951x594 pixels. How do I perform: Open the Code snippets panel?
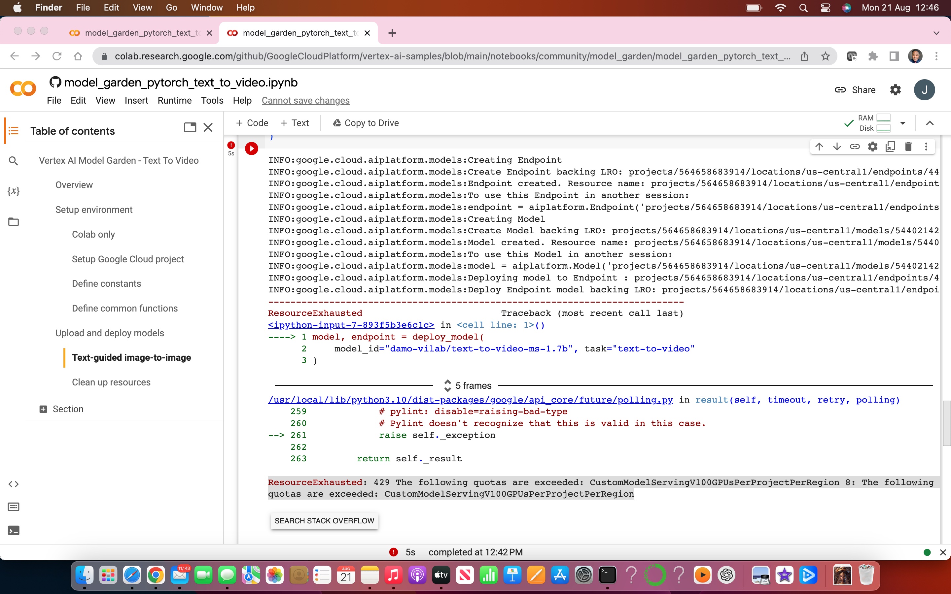[14, 484]
